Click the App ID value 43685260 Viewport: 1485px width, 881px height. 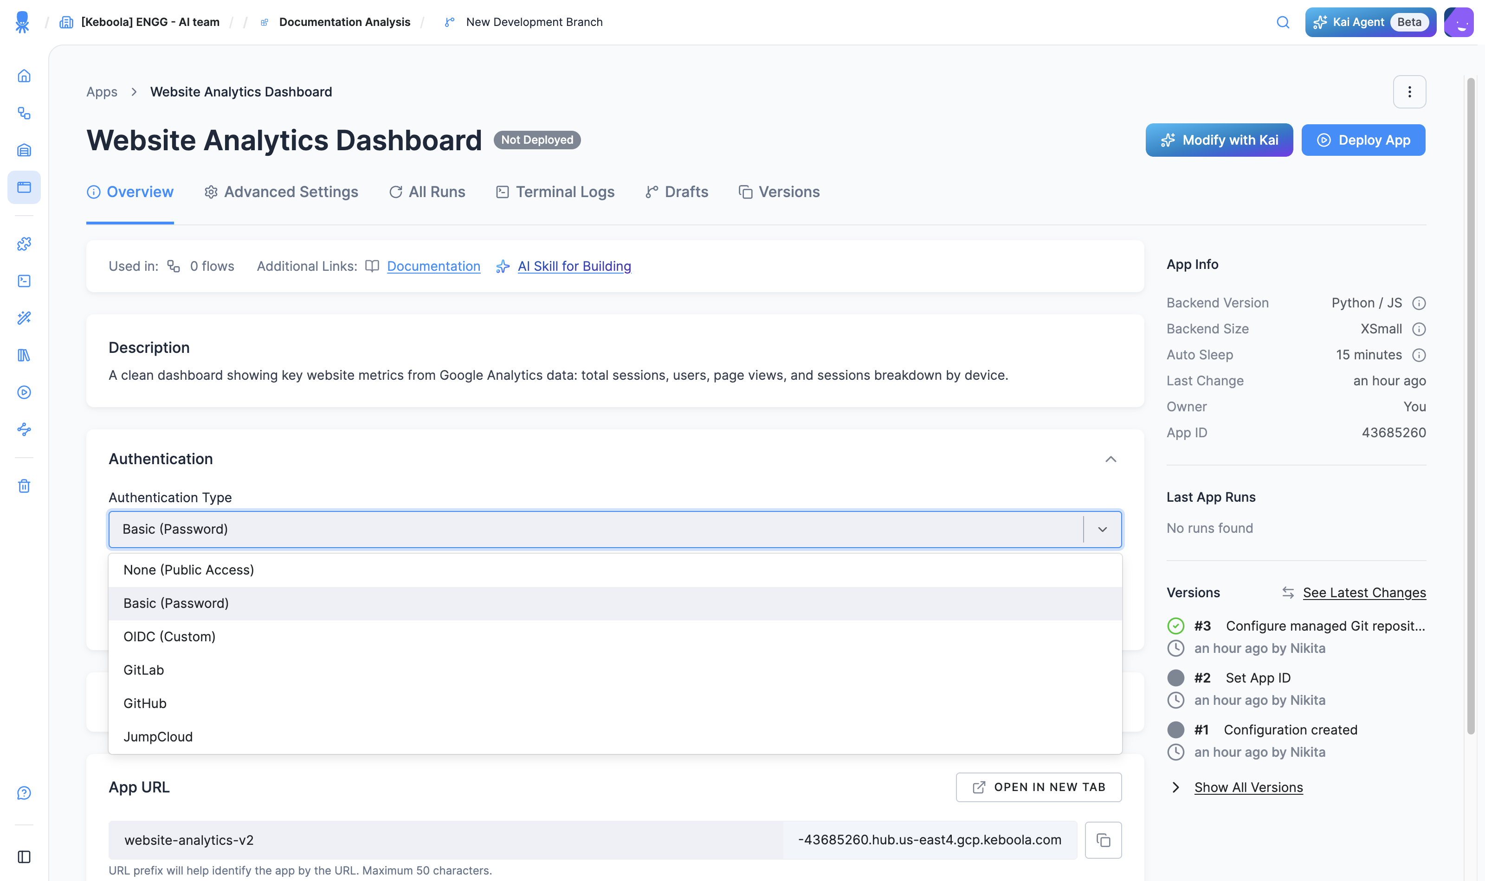1394,433
